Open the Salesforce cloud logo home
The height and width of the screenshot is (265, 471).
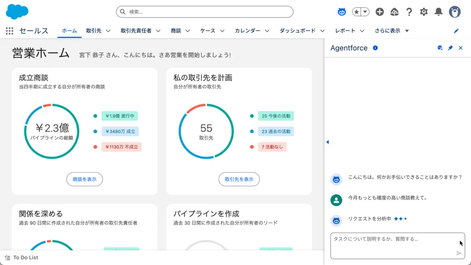pyautogui.click(x=17, y=12)
